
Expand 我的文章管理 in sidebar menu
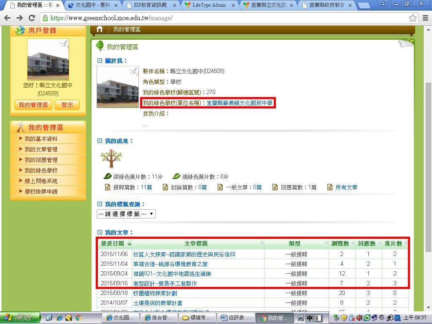(40, 149)
